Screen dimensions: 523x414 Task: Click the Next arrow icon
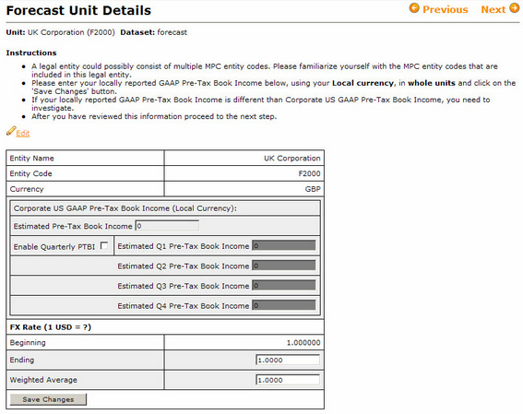coord(514,7)
